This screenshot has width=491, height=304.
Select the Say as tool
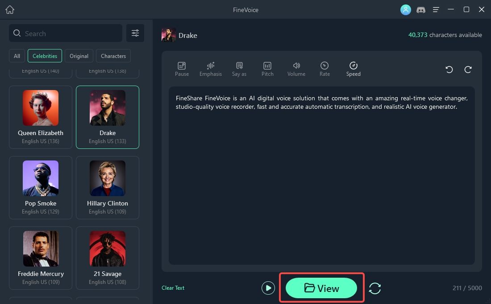click(239, 69)
